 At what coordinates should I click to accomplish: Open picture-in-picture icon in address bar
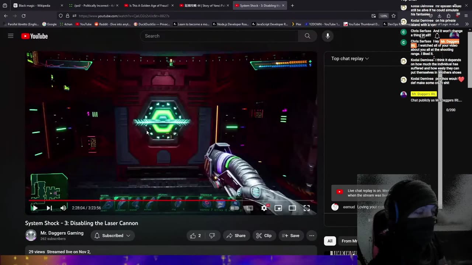coord(374,16)
